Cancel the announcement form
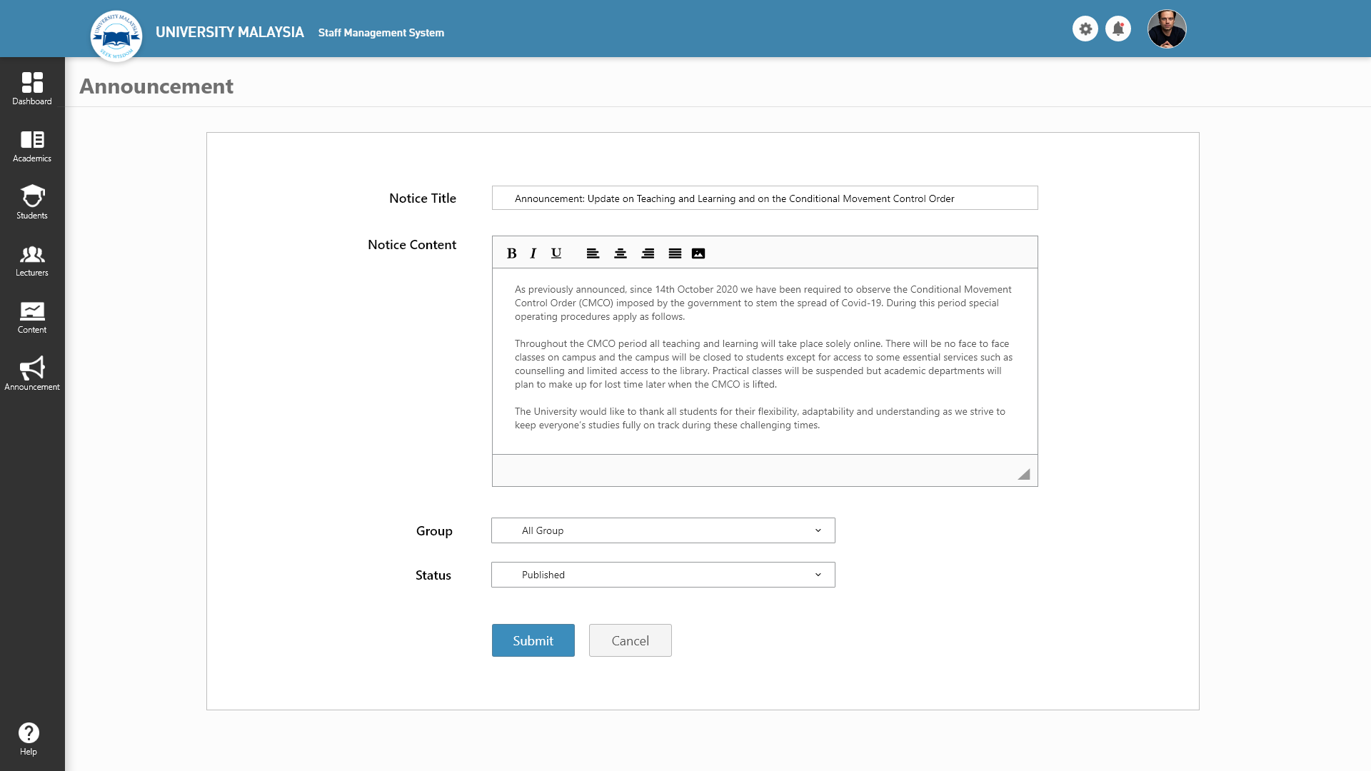1371x771 pixels. click(631, 640)
